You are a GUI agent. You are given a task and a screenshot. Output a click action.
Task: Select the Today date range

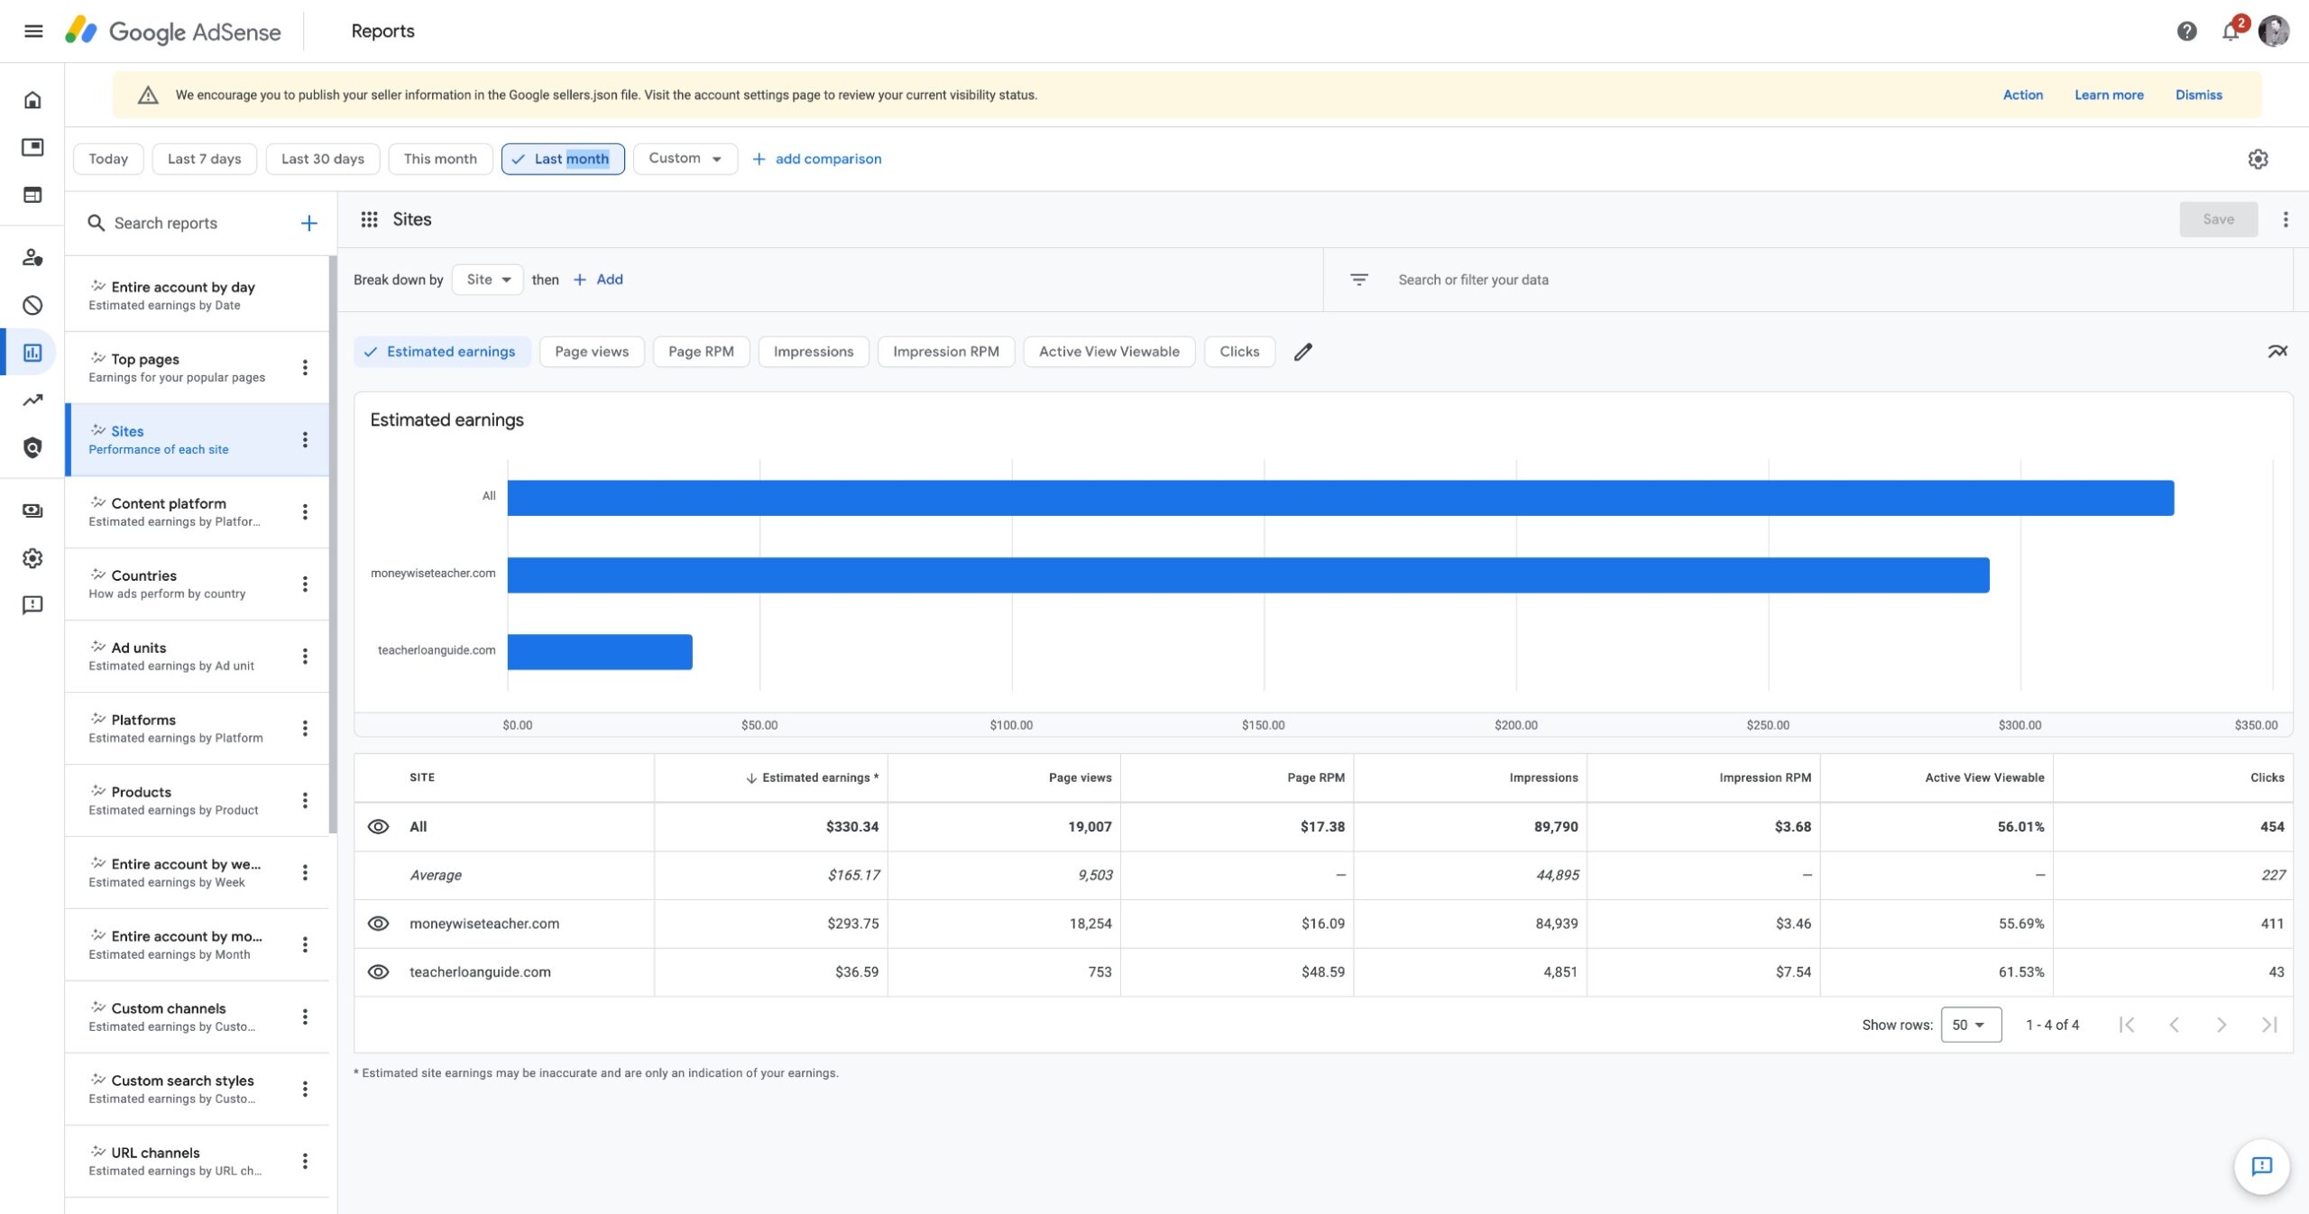click(108, 159)
